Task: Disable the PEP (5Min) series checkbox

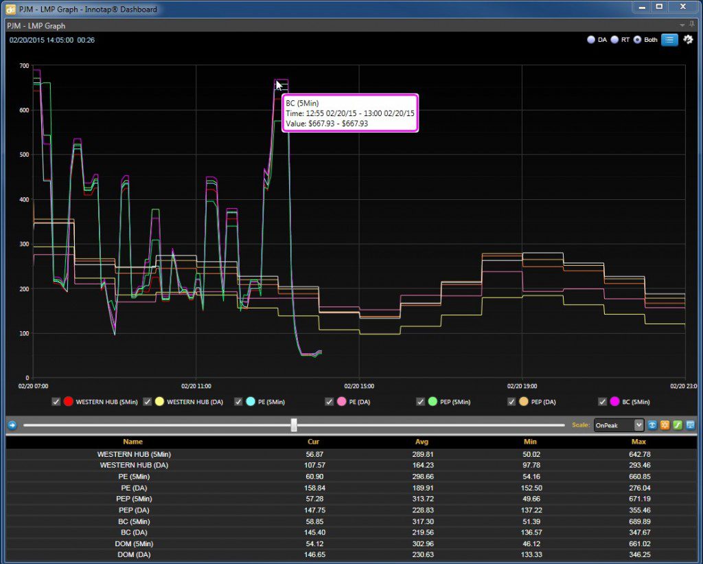Action: pyautogui.click(x=420, y=402)
